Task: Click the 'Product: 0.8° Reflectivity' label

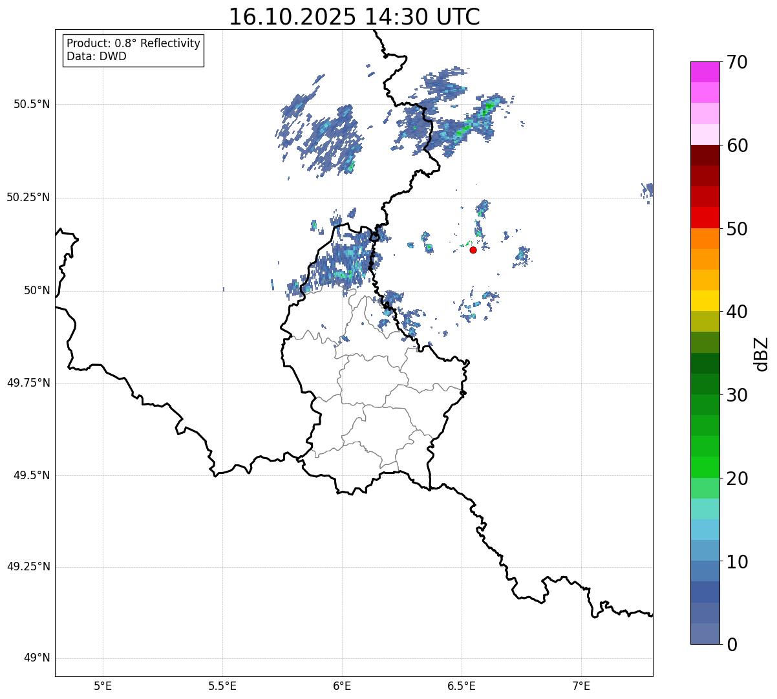Action: (134, 43)
